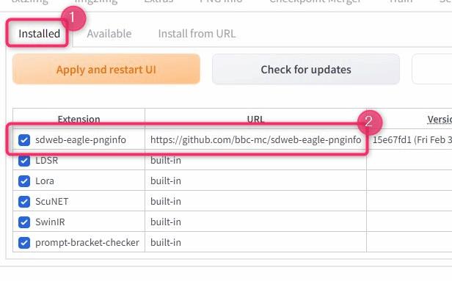452x281 pixels.
Task: Uncheck the SwinIR extension checkbox
Action: 24,222
